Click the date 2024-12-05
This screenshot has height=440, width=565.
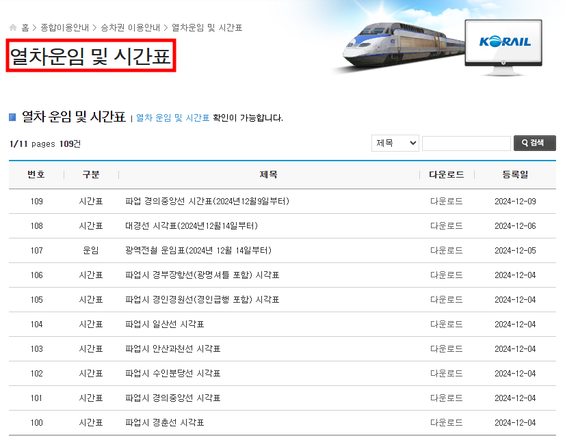(x=515, y=250)
